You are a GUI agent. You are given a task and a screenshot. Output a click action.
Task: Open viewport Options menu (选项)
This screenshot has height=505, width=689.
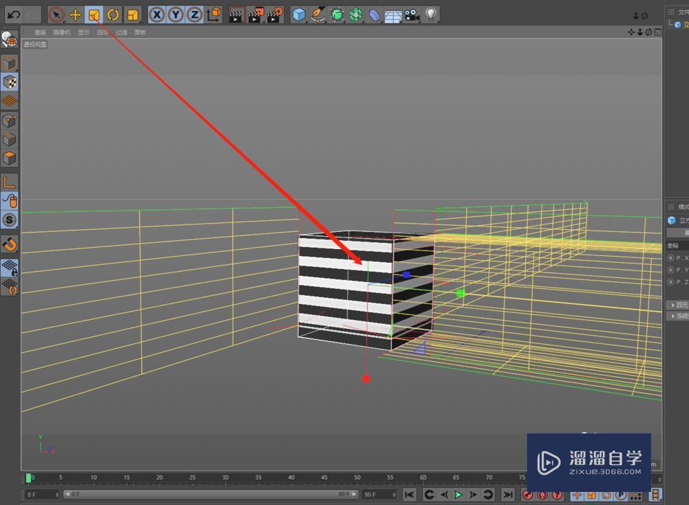pyautogui.click(x=103, y=32)
